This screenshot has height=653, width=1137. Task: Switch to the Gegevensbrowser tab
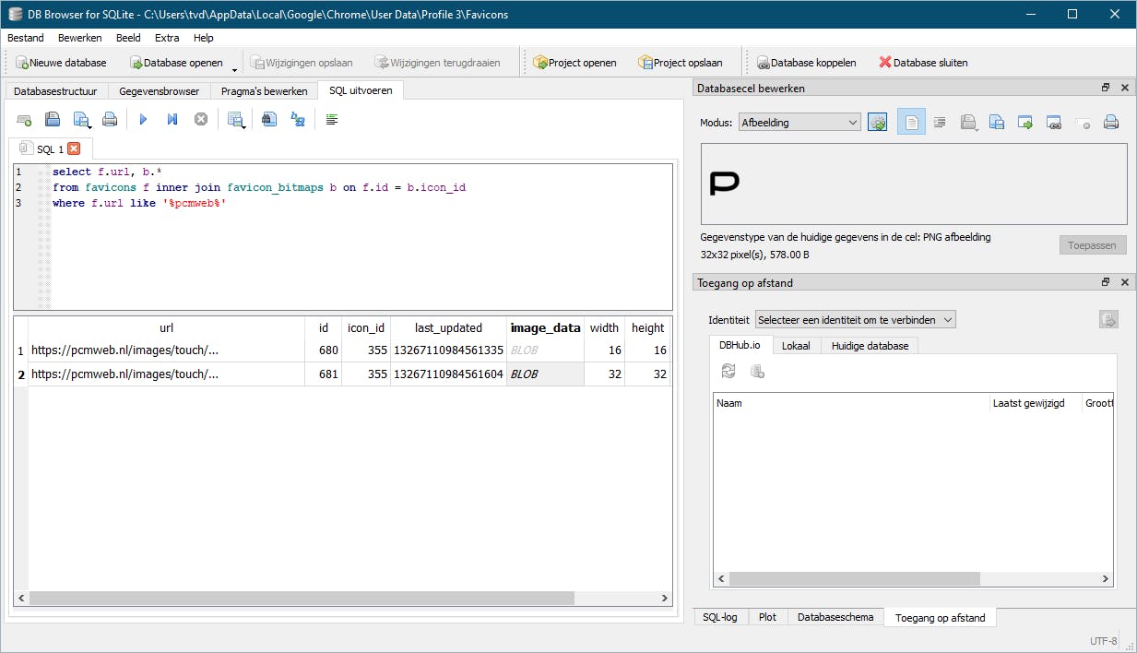coord(159,91)
